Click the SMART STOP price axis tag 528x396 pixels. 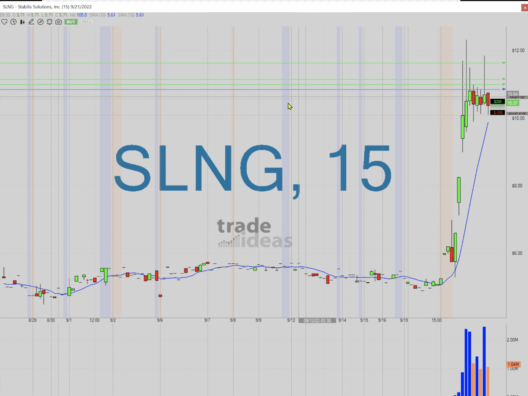point(517,114)
